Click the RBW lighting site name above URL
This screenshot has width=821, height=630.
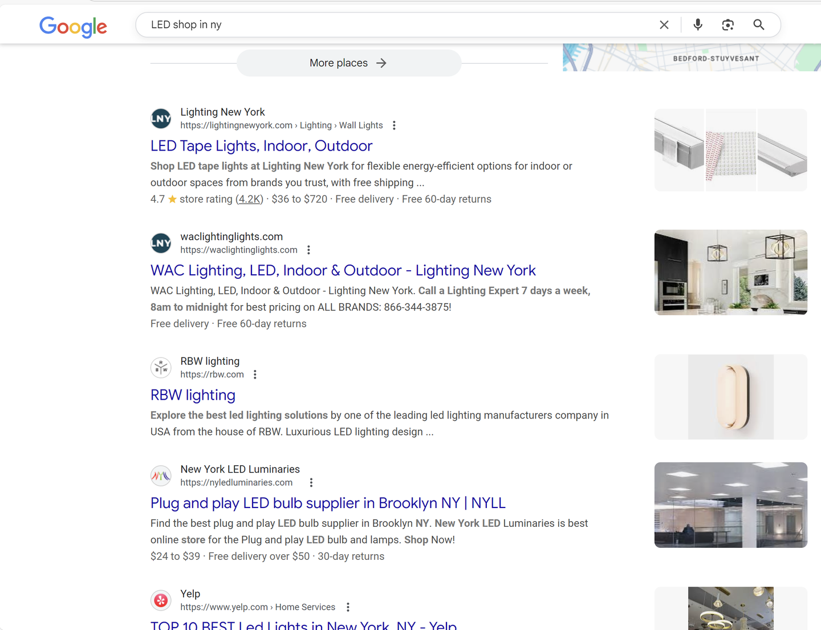(x=210, y=361)
